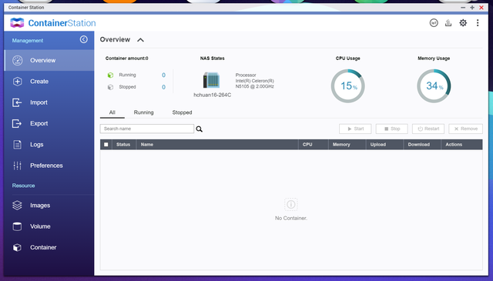
Task: Sort by the Download column header
Action: [422, 145]
